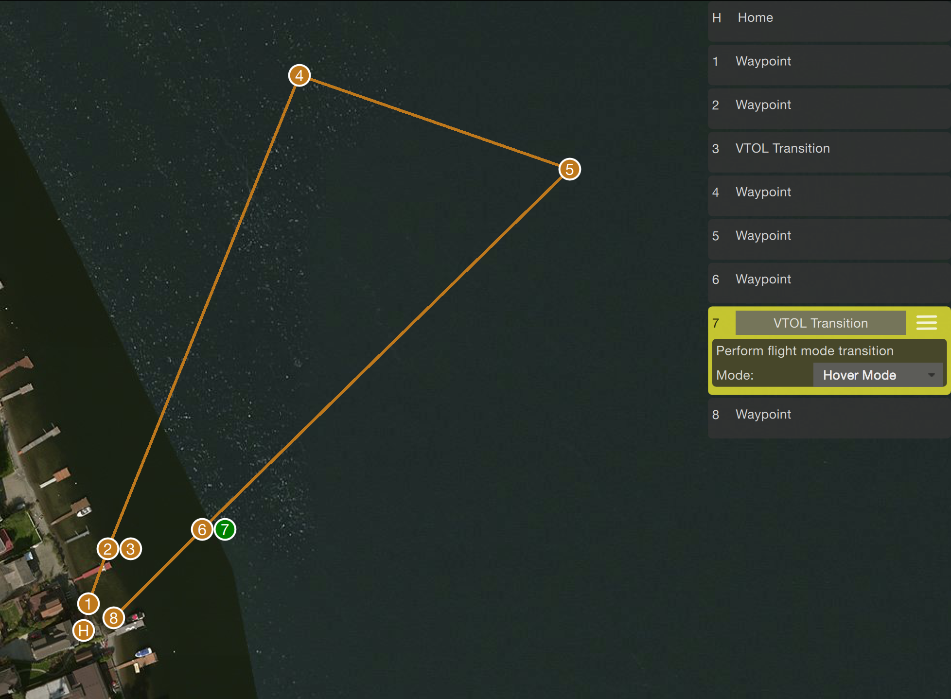Select Waypoint 8 in the mission list

(827, 415)
